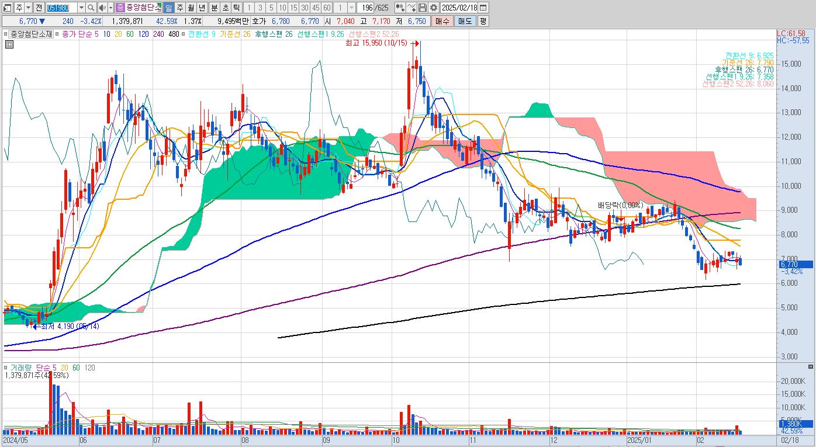Image resolution: width=816 pixels, height=447 pixels.
Task: Toggle the 주 weekly period button
Action: 179,8
